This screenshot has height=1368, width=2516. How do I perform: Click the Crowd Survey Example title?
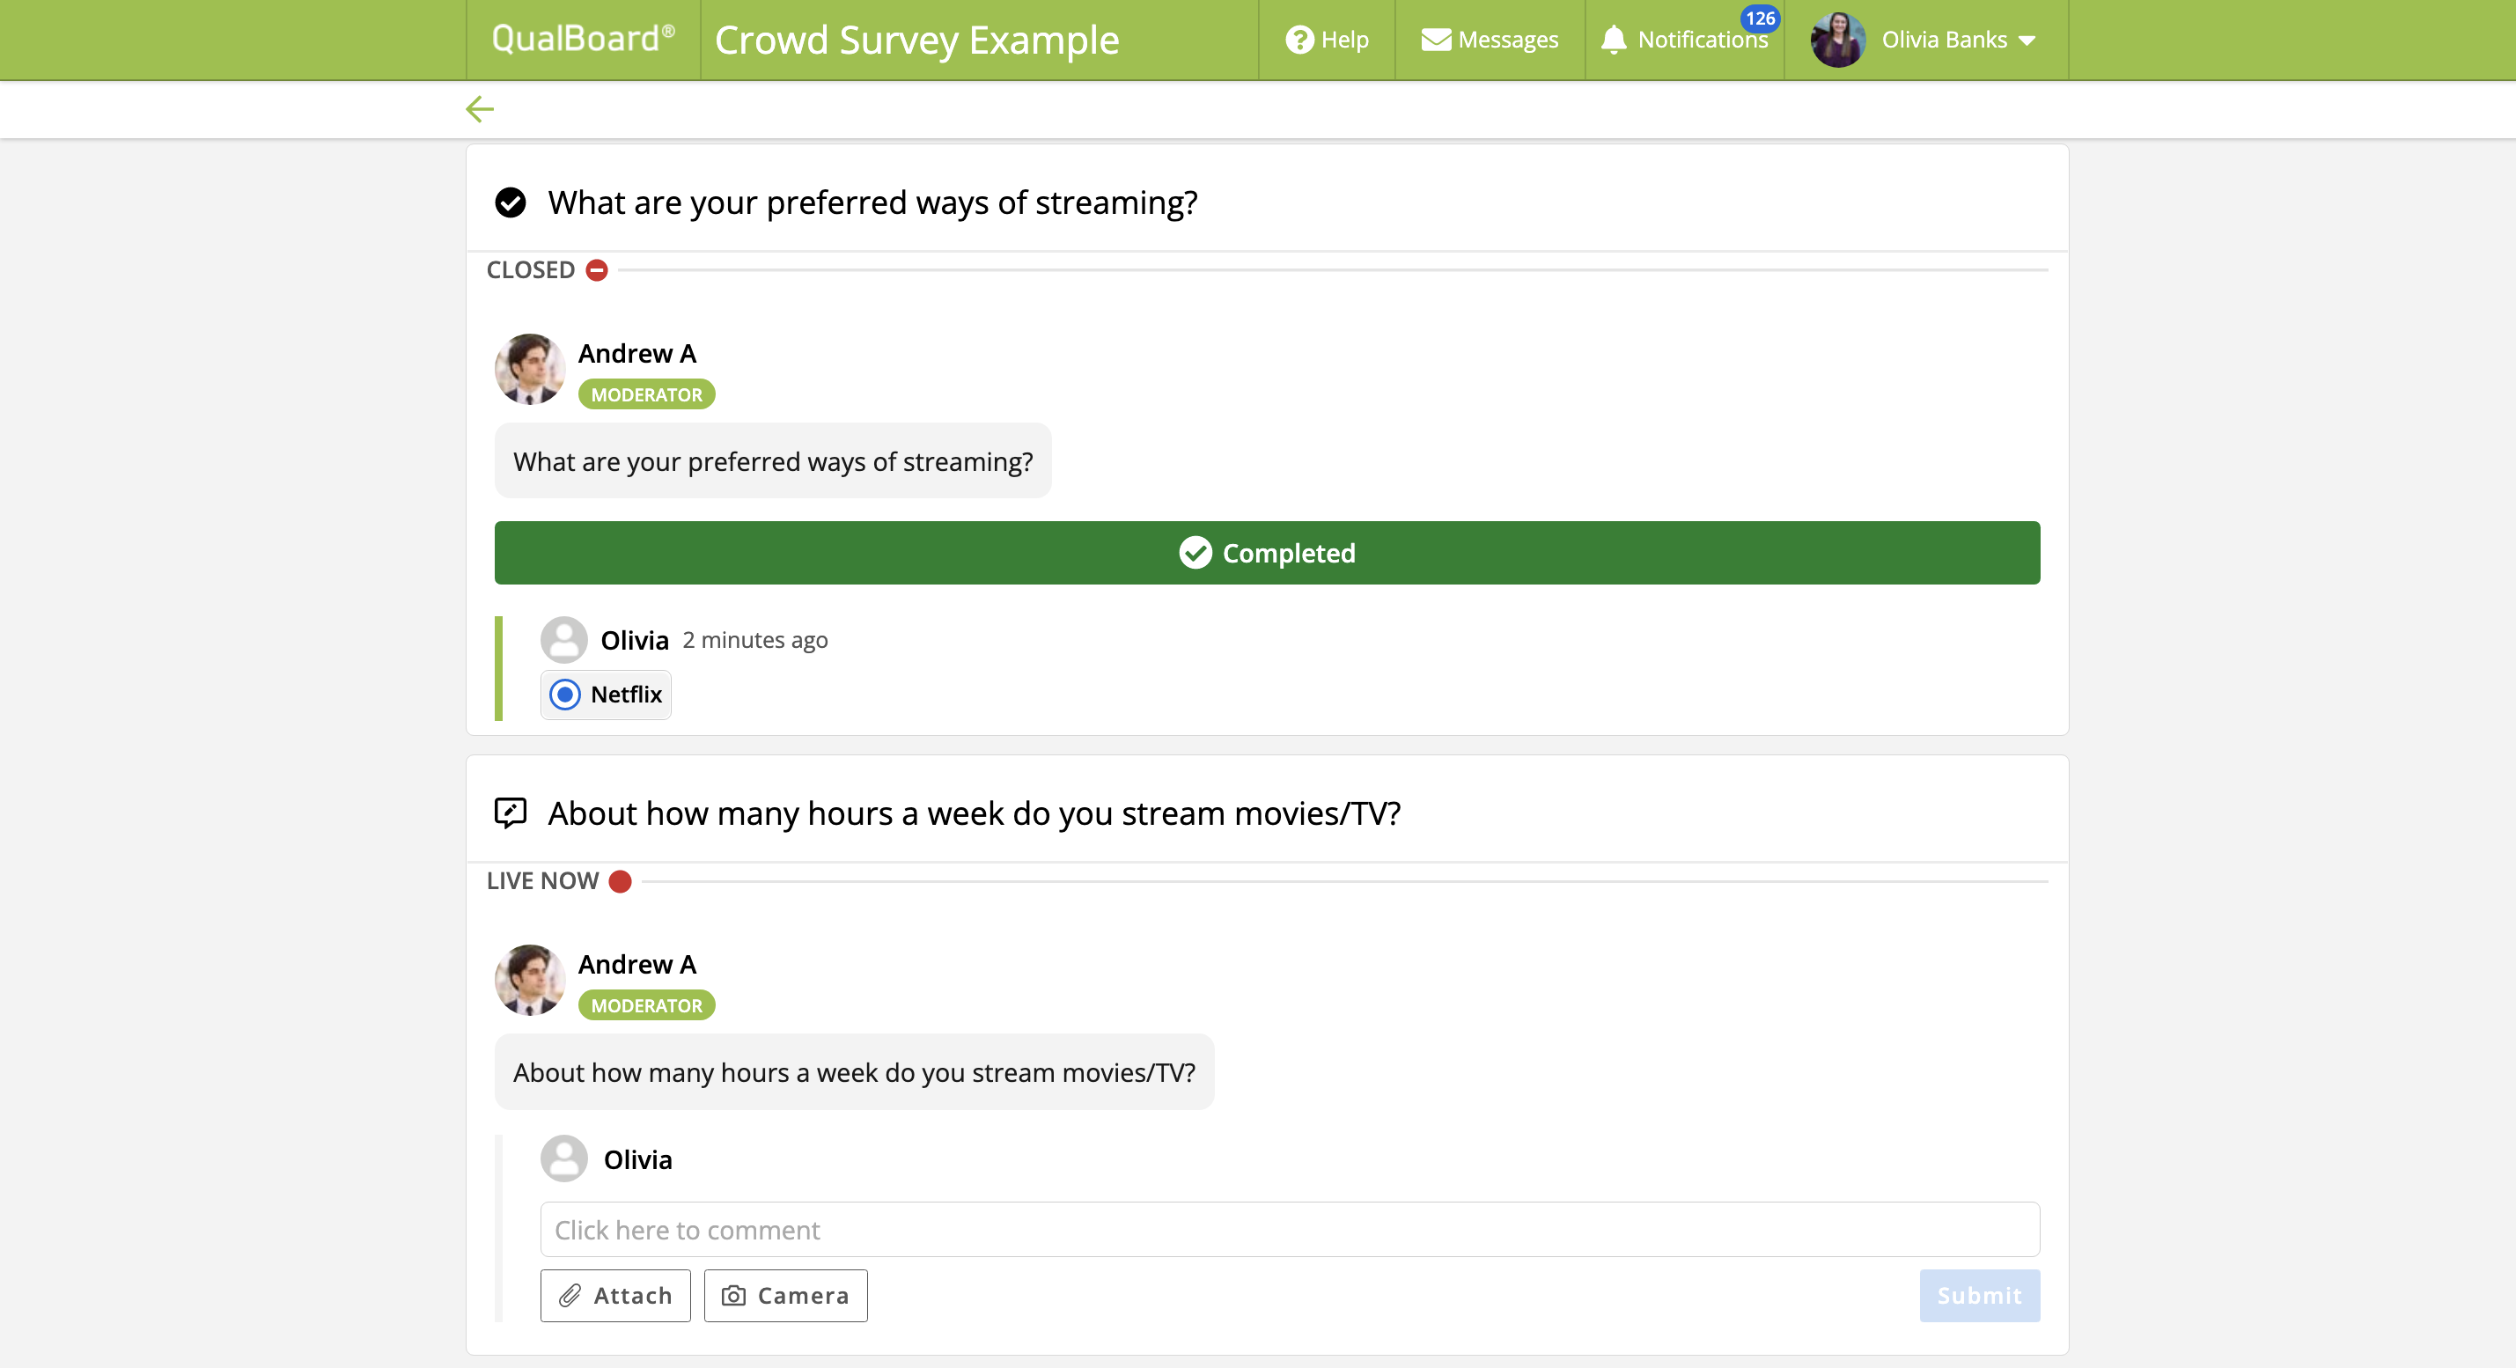click(x=916, y=40)
